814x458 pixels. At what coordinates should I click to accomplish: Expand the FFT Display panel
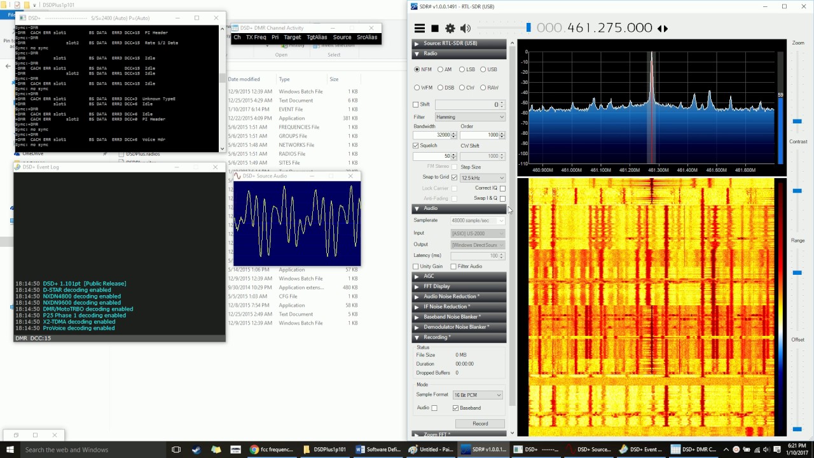[x=459, y=286]
